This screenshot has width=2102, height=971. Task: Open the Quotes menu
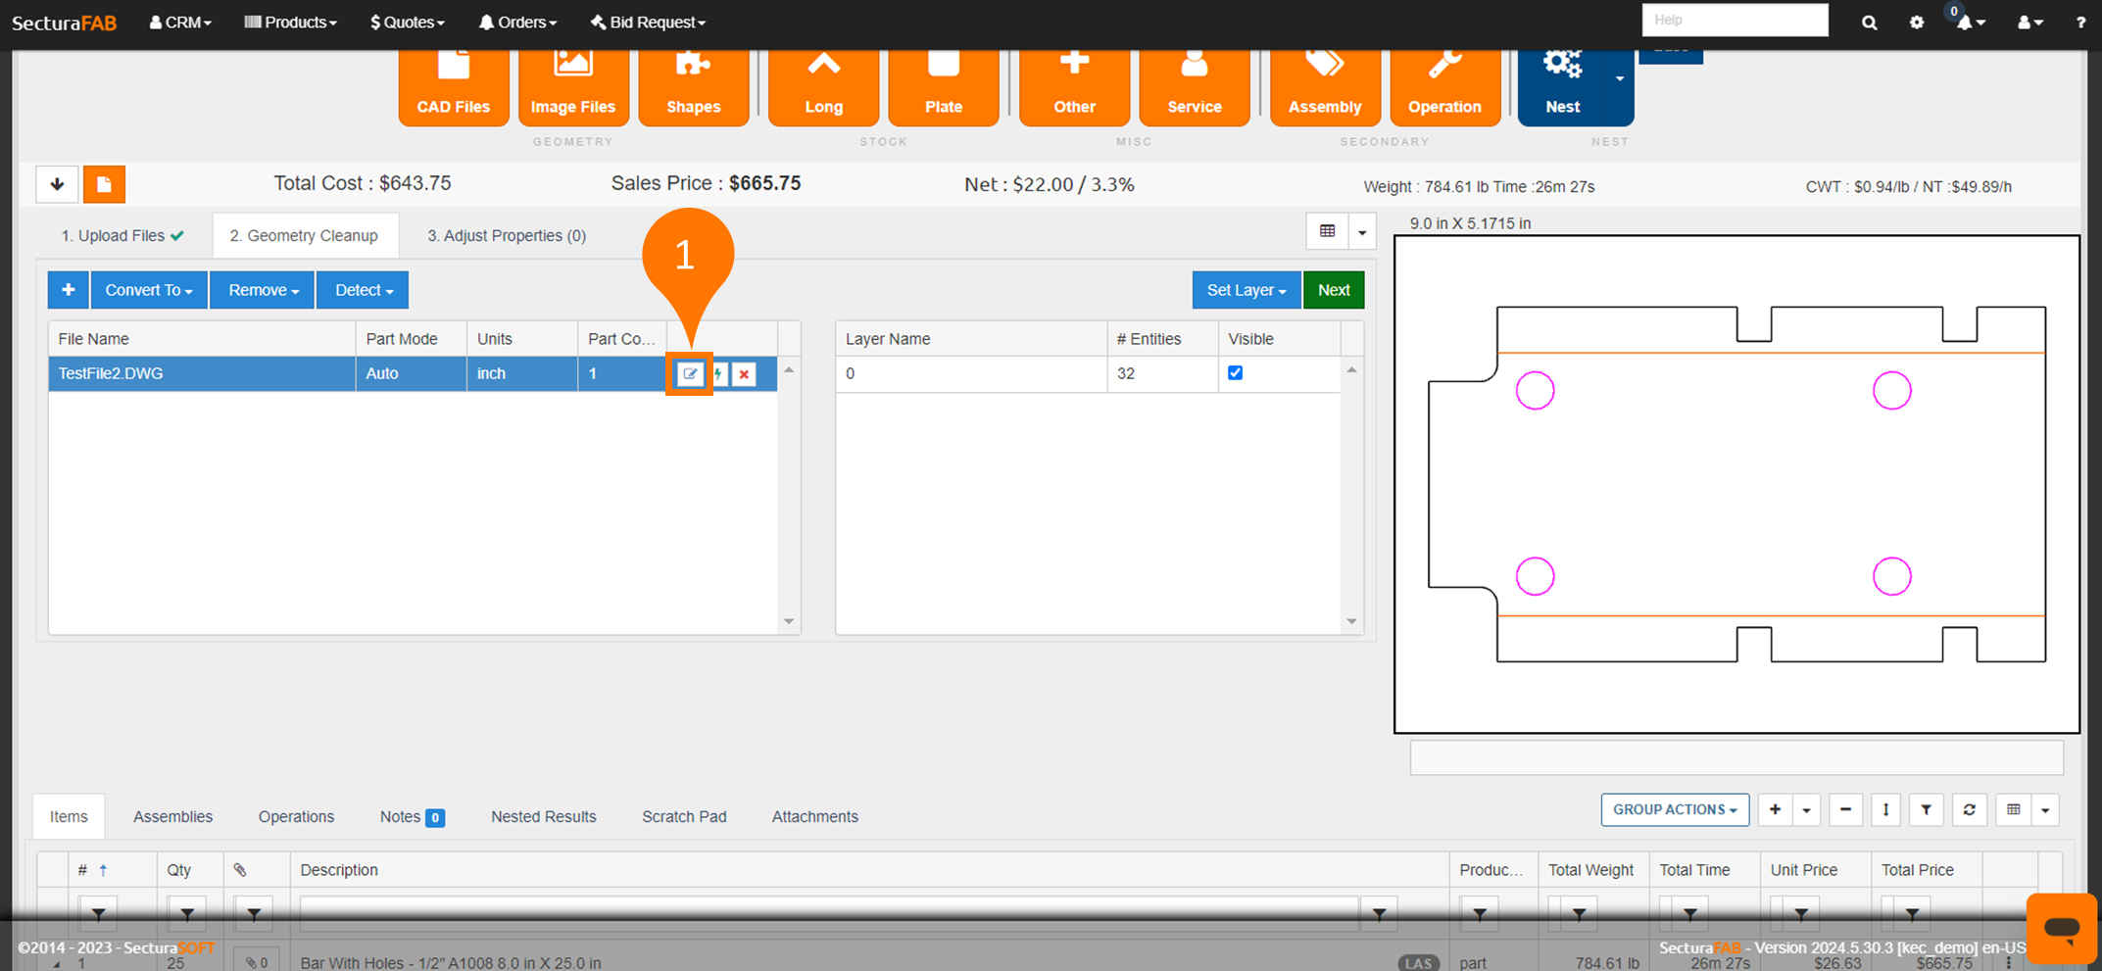point(408,23)
